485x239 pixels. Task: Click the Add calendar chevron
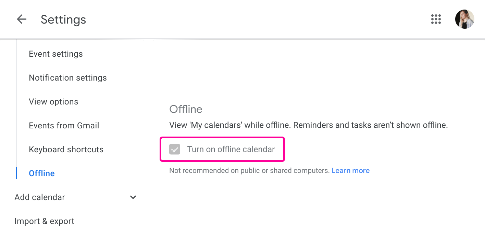tap(133, 197)
